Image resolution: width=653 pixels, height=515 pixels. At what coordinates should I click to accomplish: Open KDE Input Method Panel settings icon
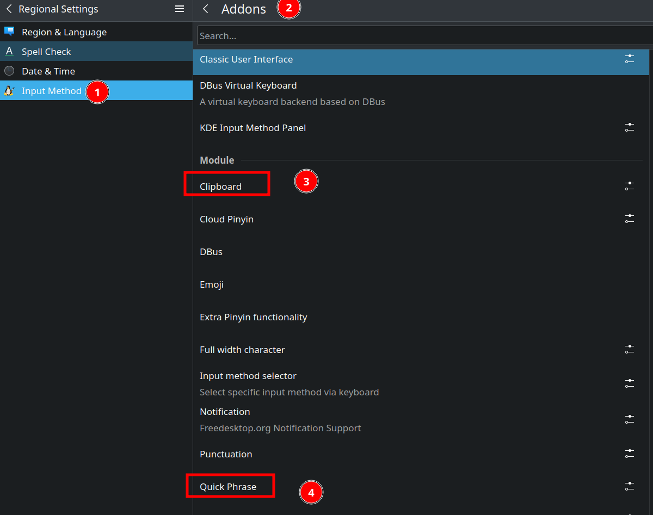coord(630,128)
